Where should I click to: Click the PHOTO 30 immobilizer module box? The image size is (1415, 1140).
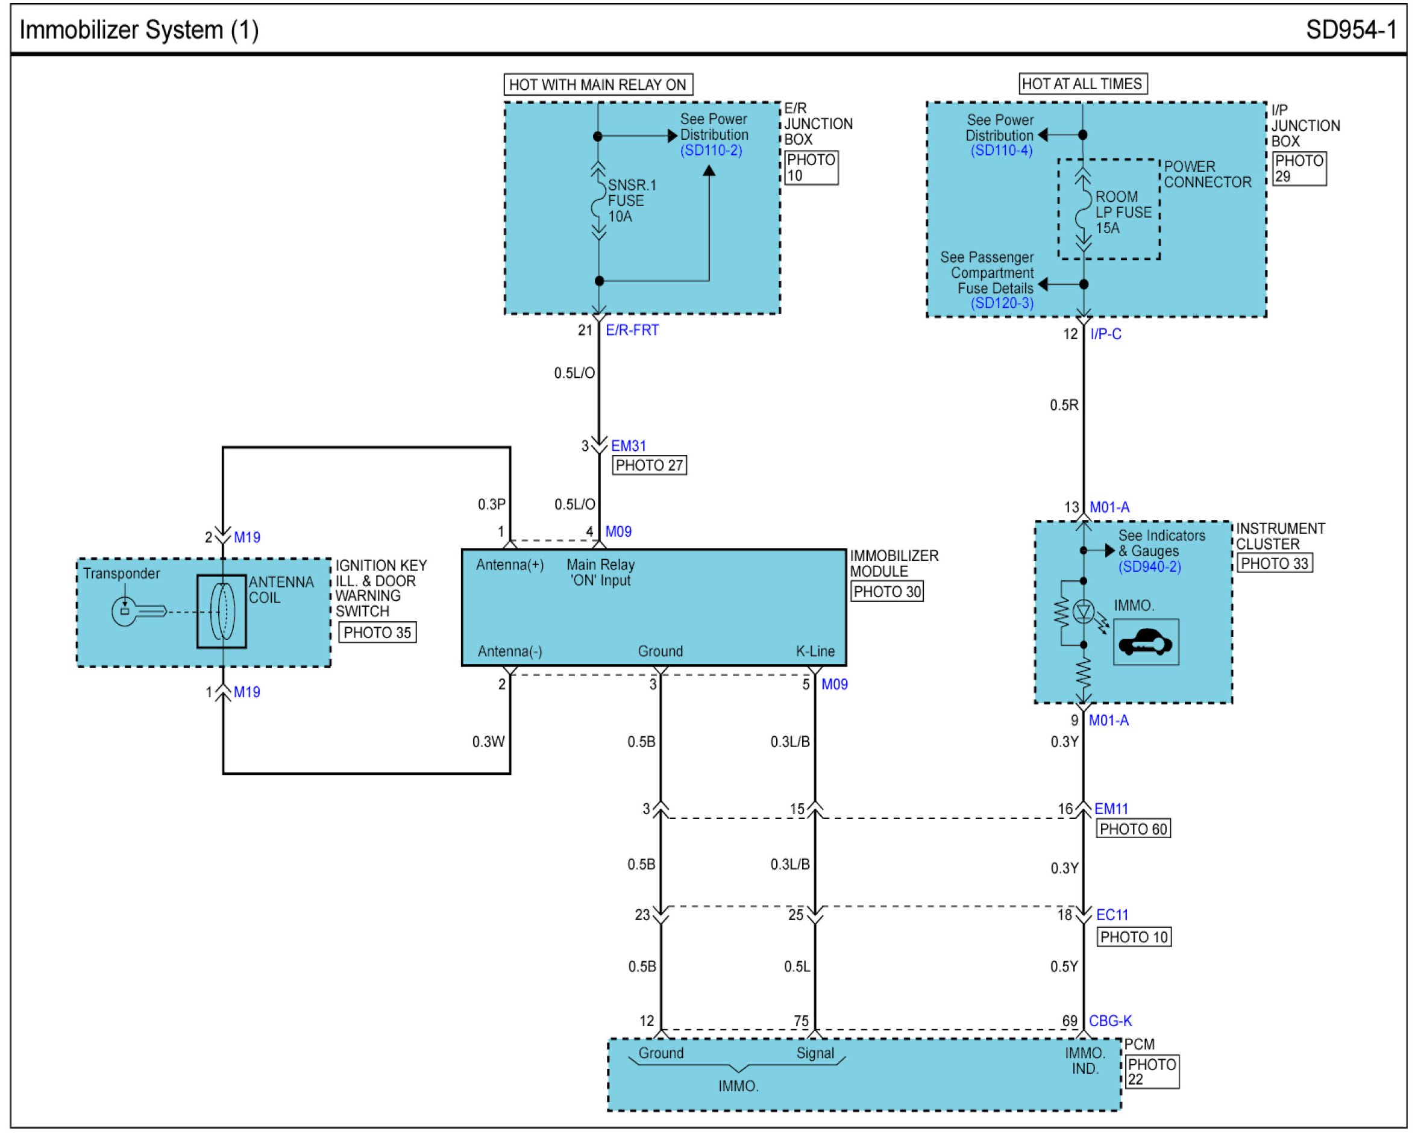887,592
